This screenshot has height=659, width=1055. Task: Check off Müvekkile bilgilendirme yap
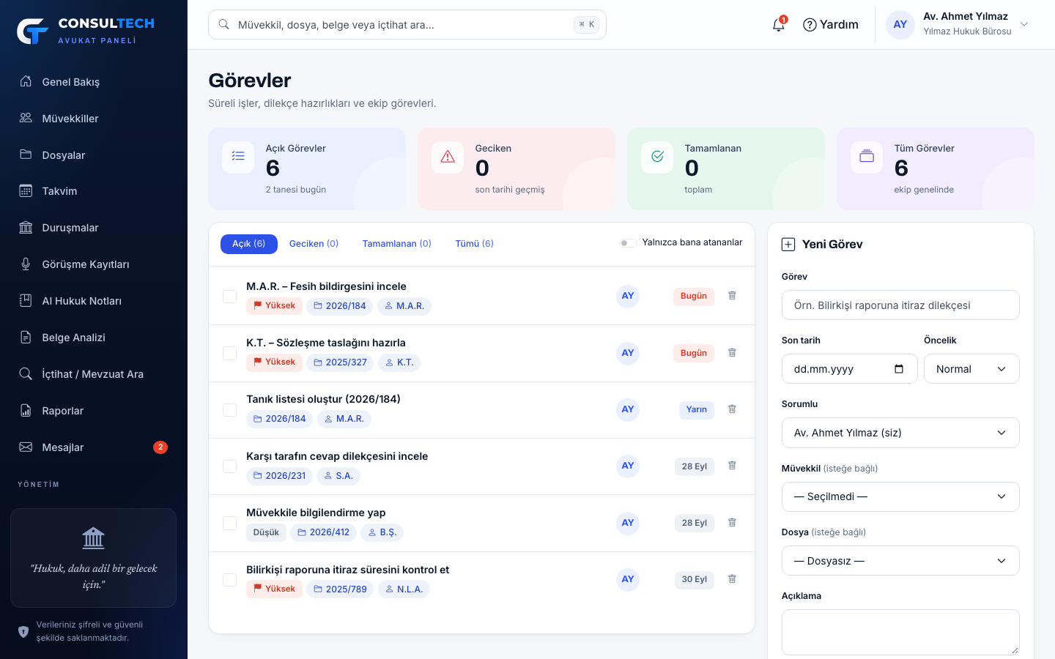click(x=229, y=523)
